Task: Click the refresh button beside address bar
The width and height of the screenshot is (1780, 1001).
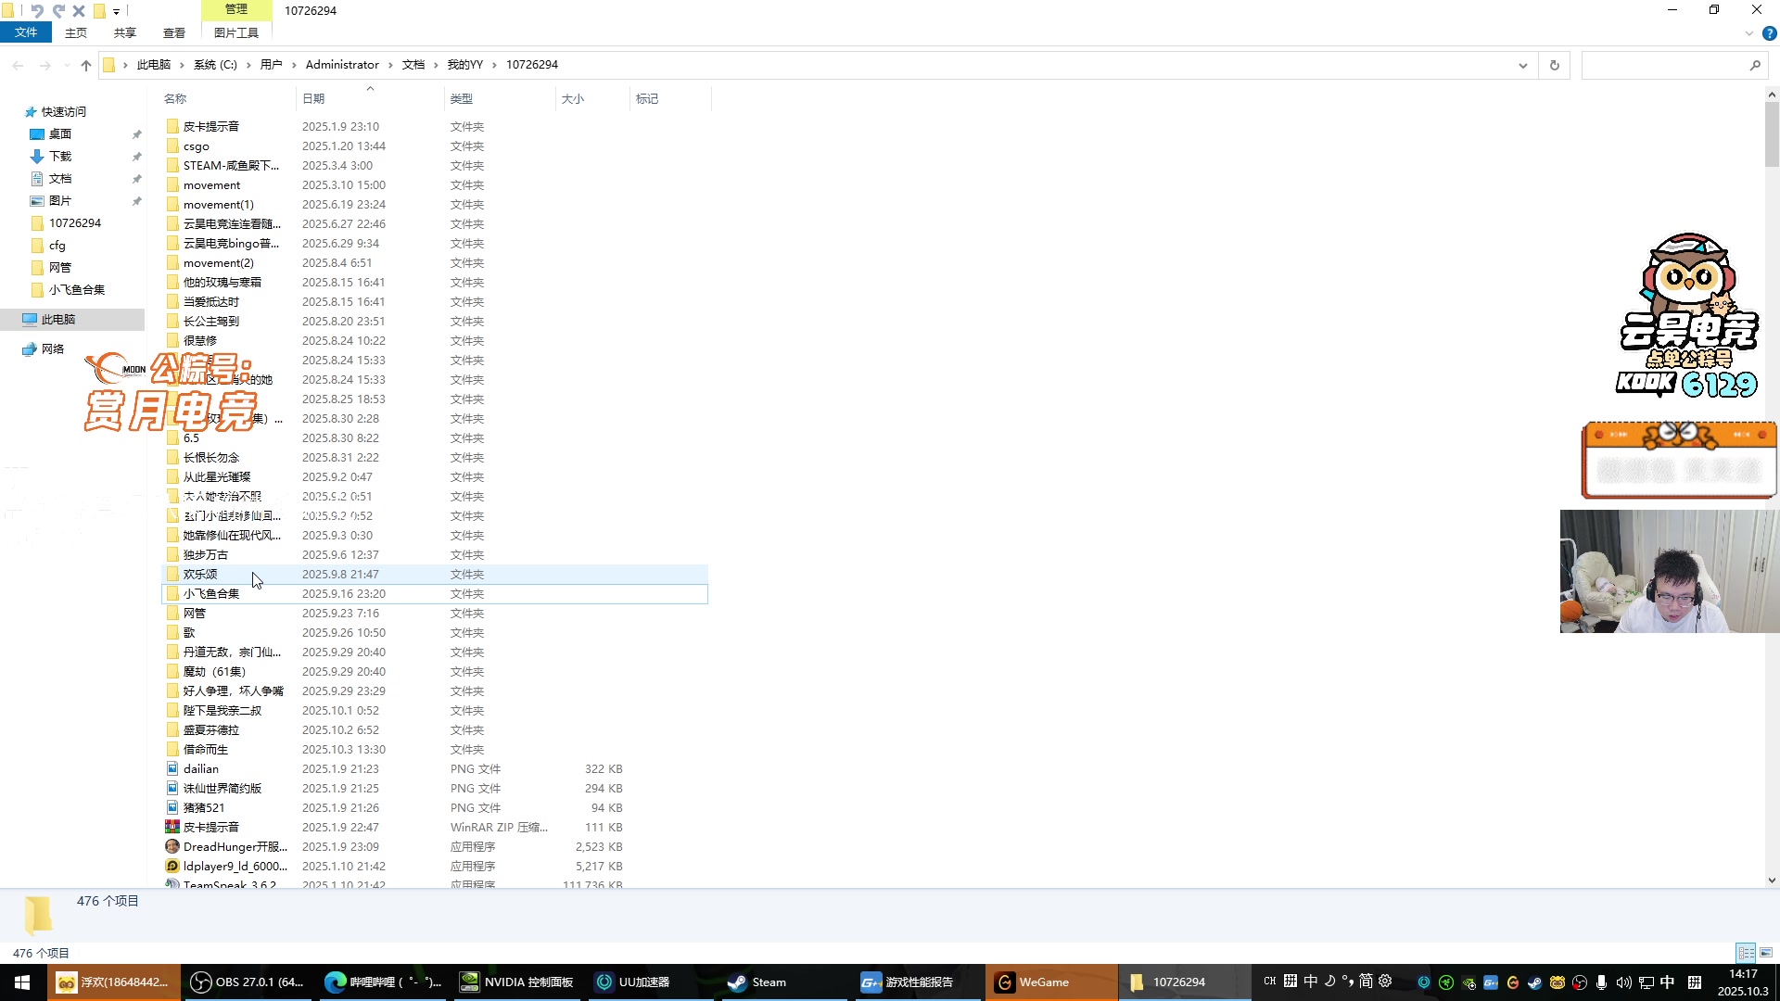Action: 1555,65
